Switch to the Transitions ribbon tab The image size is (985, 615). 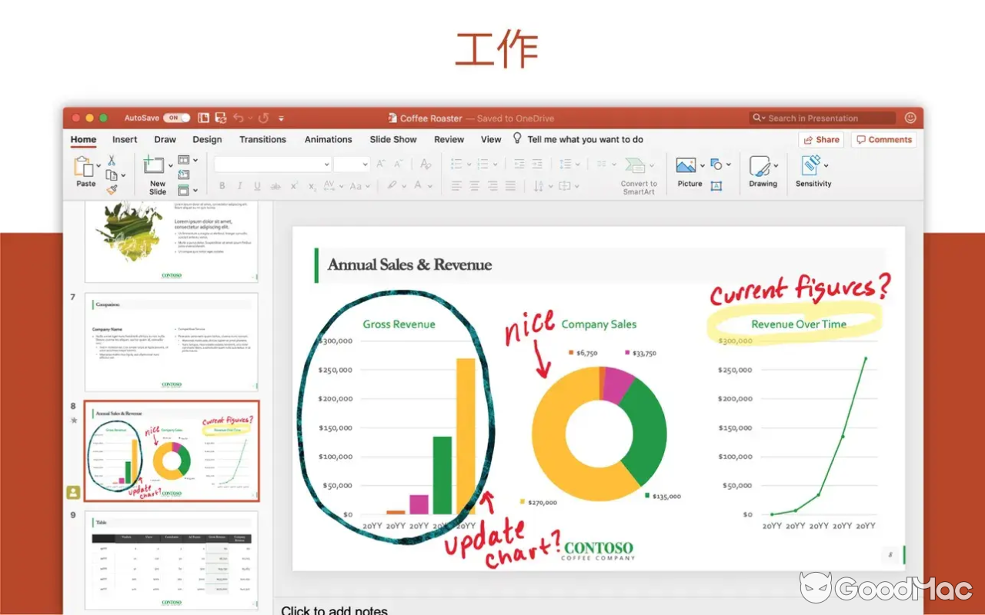pyautogui.click(x=262, y=139)
